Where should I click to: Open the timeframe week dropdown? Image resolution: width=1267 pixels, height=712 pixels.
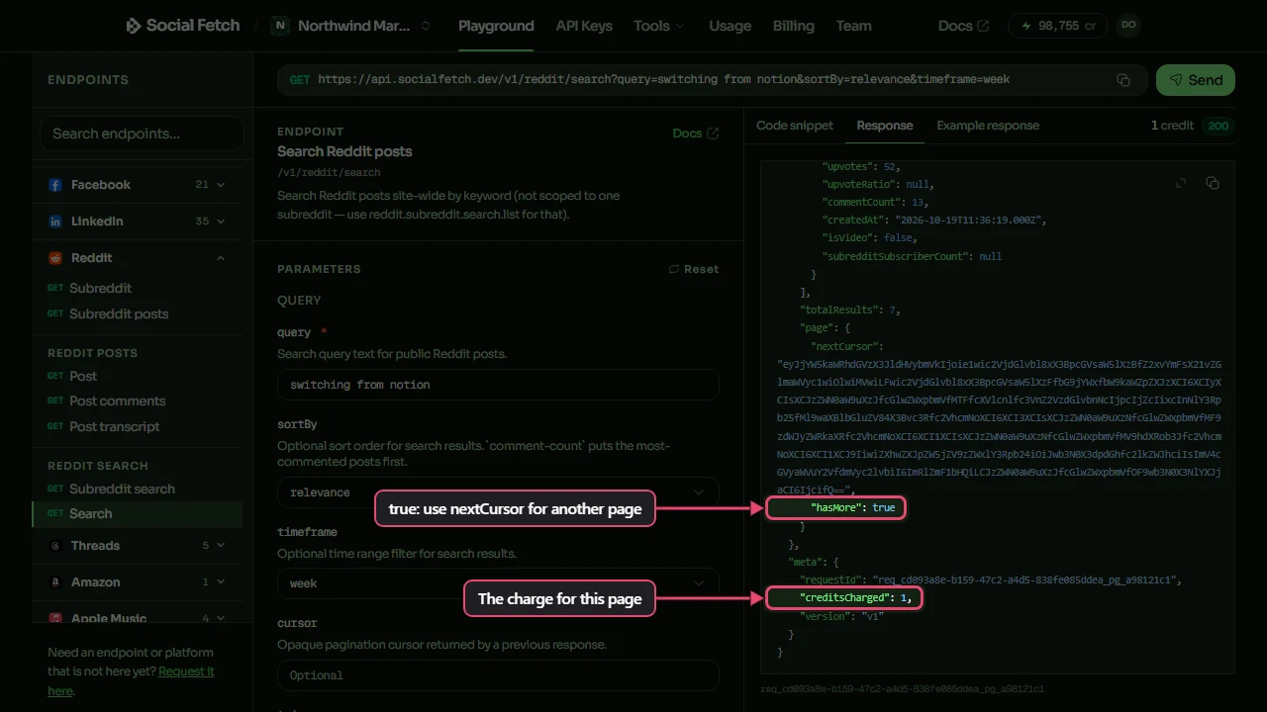point(498,583)
